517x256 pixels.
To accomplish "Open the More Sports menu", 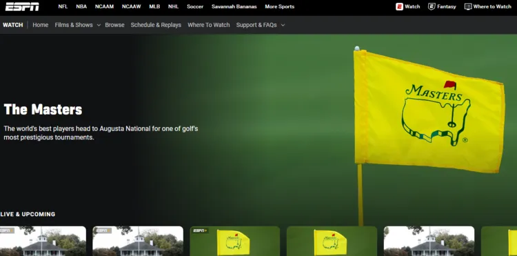I will click(280, 7).
